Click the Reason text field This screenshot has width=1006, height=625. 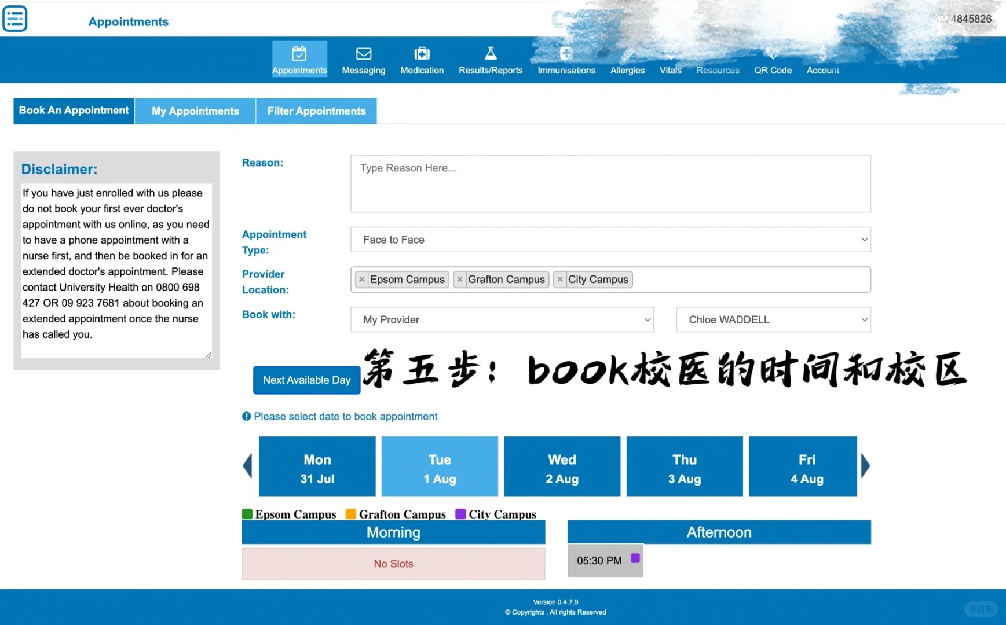(x=610, y=183)
